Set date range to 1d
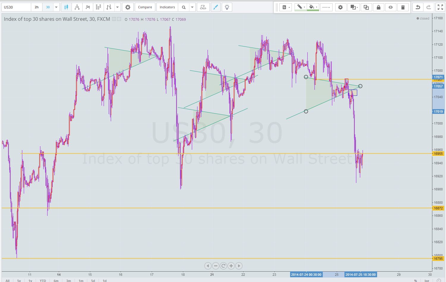 point(105,281)
